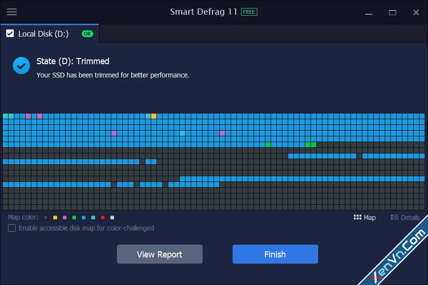
Task: Click the FREE edition badge
Action: tap(249, 12)
